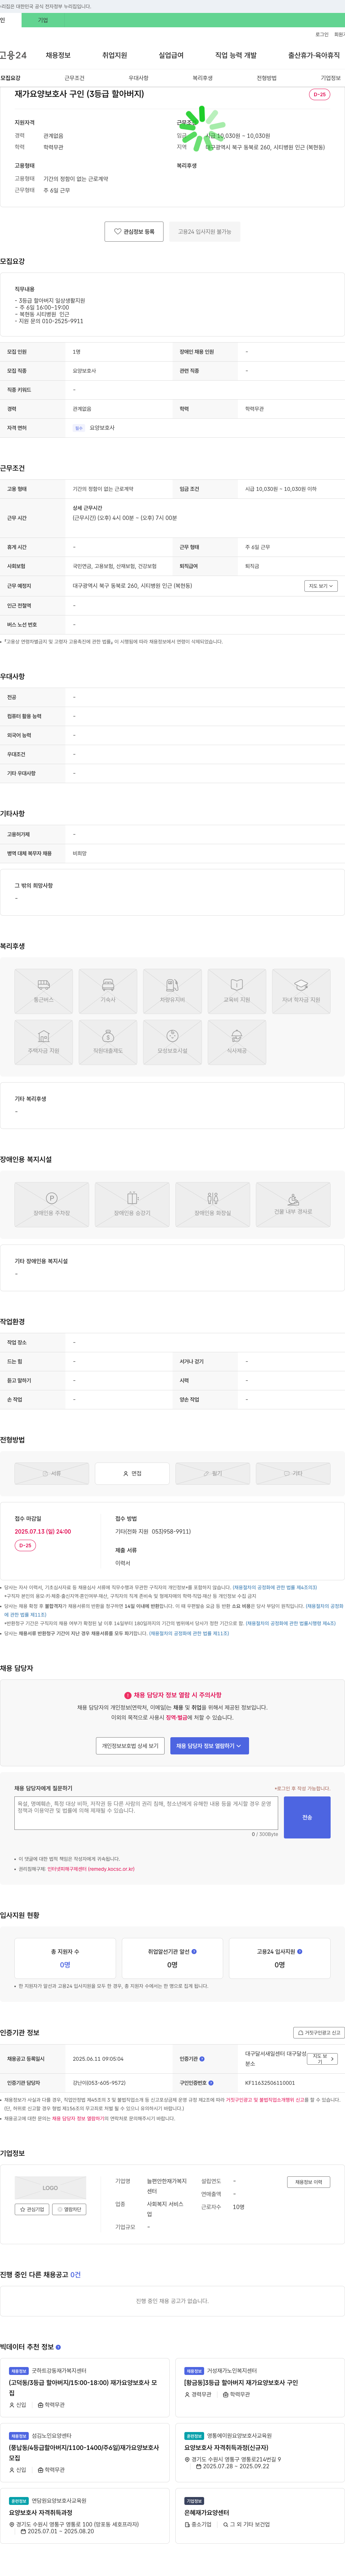
Task: Click the 채용정보 이력 button
Action: (x=308, y=2182)
